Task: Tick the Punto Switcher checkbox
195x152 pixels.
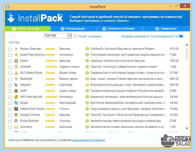Action: 10,121
